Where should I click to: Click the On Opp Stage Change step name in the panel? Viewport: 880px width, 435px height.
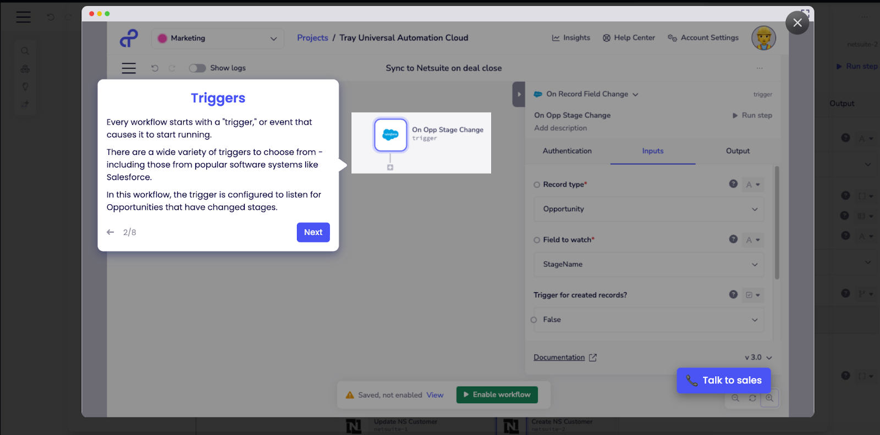point(572,115)
